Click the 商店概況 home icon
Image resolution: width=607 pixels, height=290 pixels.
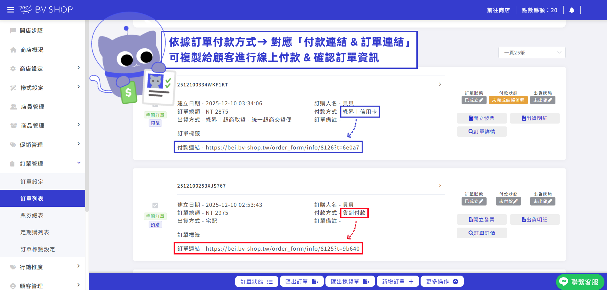click(x=13, y=50)
